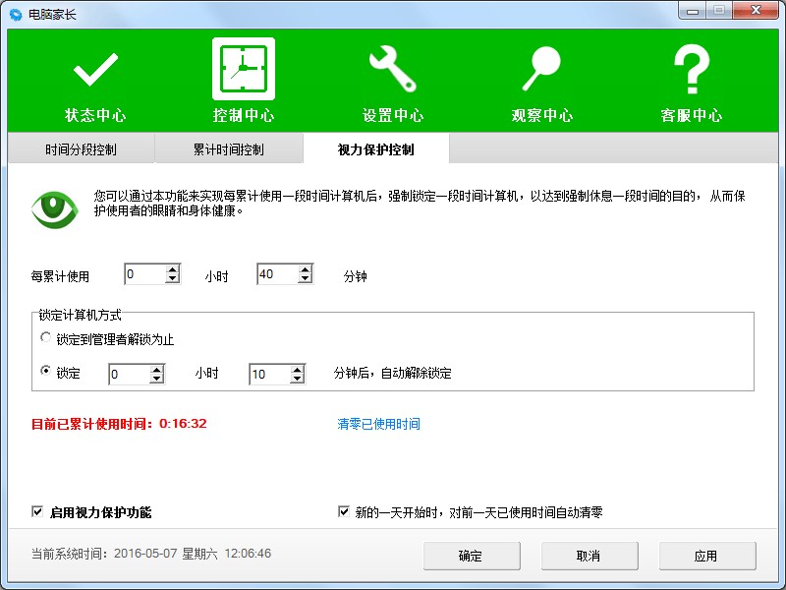Click the 观察中心 magnifier icon
786x590 pixels.
click(541, 69)
